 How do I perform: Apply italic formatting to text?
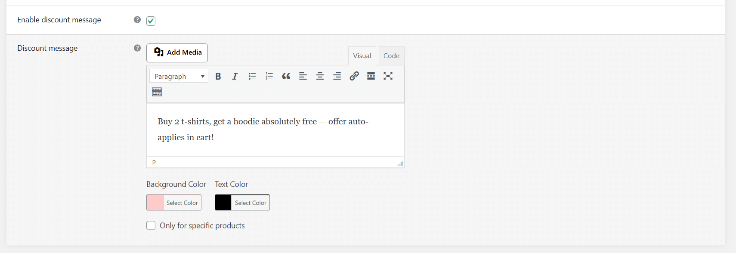click(235, 76)
